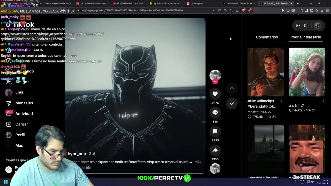Open Actividad notifications in the sidebar

click(x=19, y=114)
